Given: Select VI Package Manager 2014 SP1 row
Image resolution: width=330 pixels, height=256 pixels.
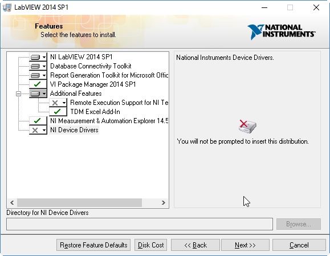Looking at the screenshot, I should click(x=93, y=84).
